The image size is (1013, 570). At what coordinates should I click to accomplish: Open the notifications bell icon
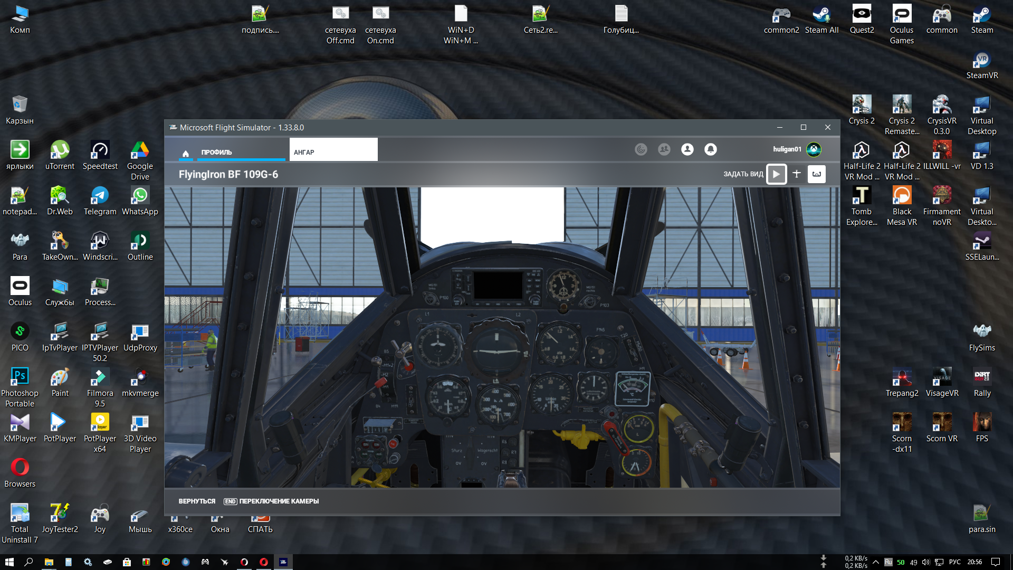[711, 149]
